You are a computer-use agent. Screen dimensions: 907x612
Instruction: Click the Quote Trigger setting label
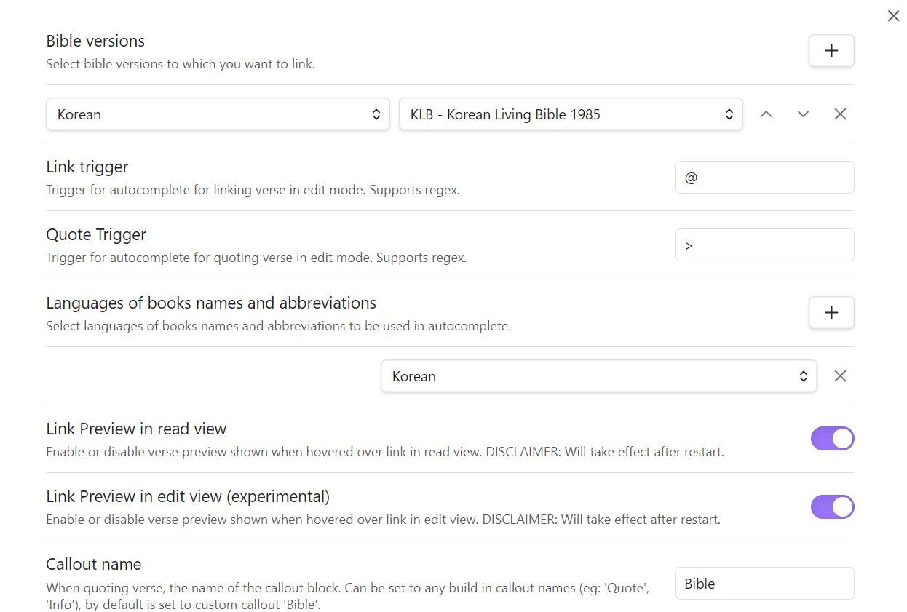point(96,234)
